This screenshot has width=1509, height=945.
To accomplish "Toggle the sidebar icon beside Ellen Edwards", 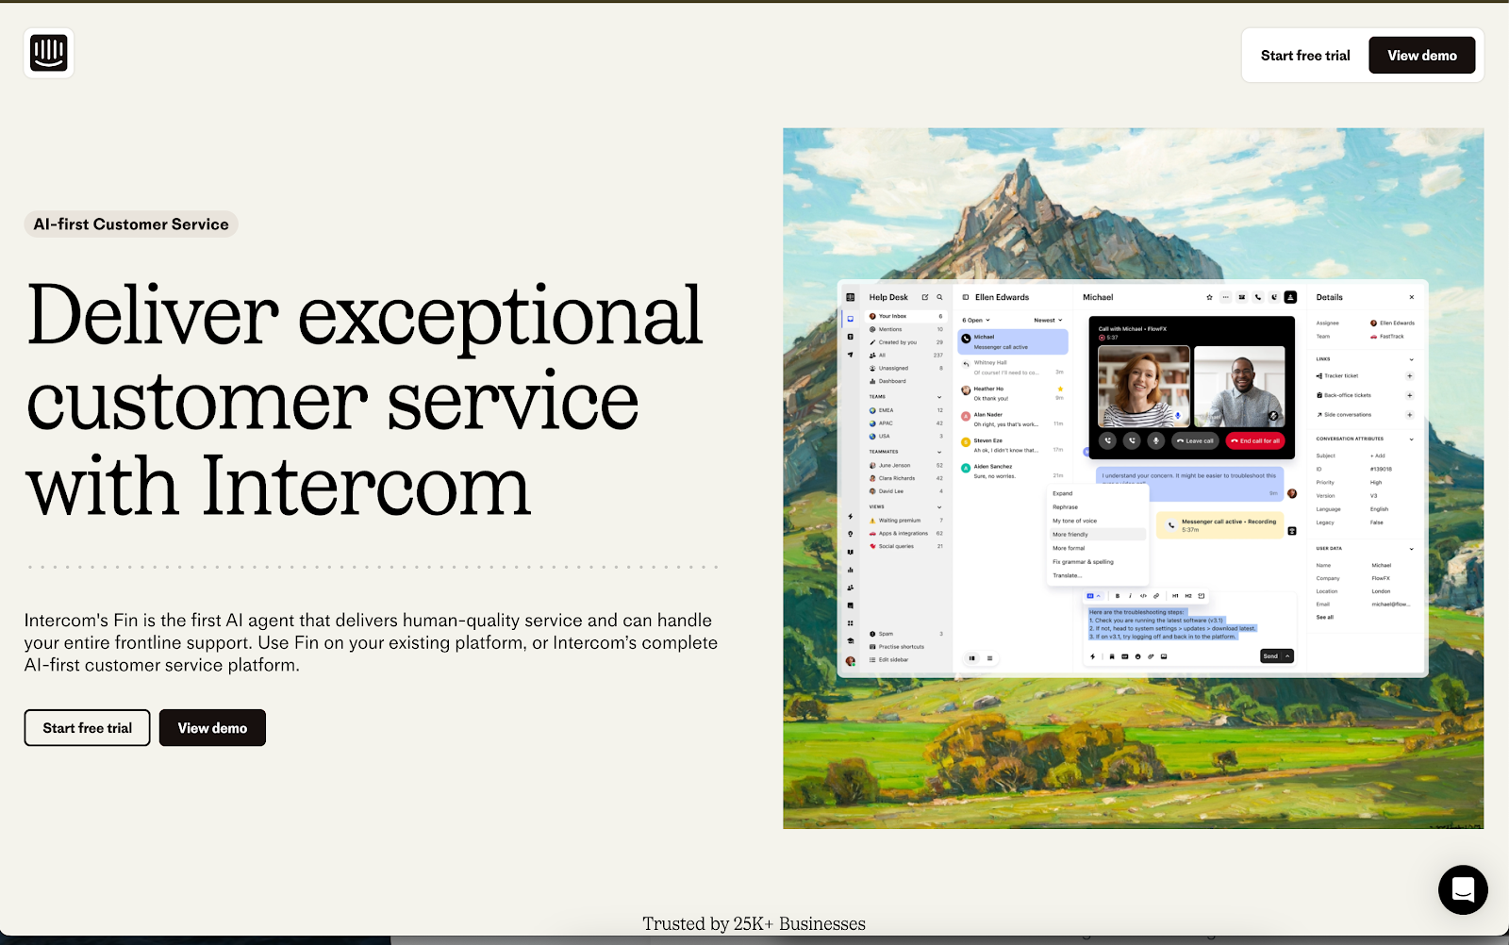I will [x=966, y=297].
